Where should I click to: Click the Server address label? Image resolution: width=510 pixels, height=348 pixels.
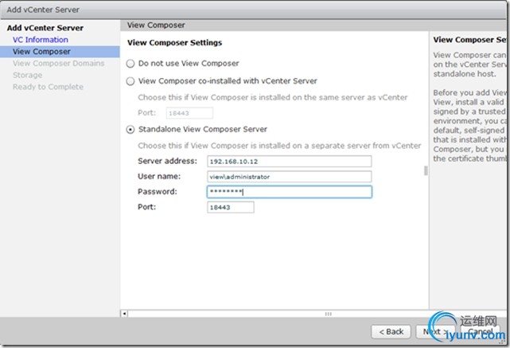167,161
